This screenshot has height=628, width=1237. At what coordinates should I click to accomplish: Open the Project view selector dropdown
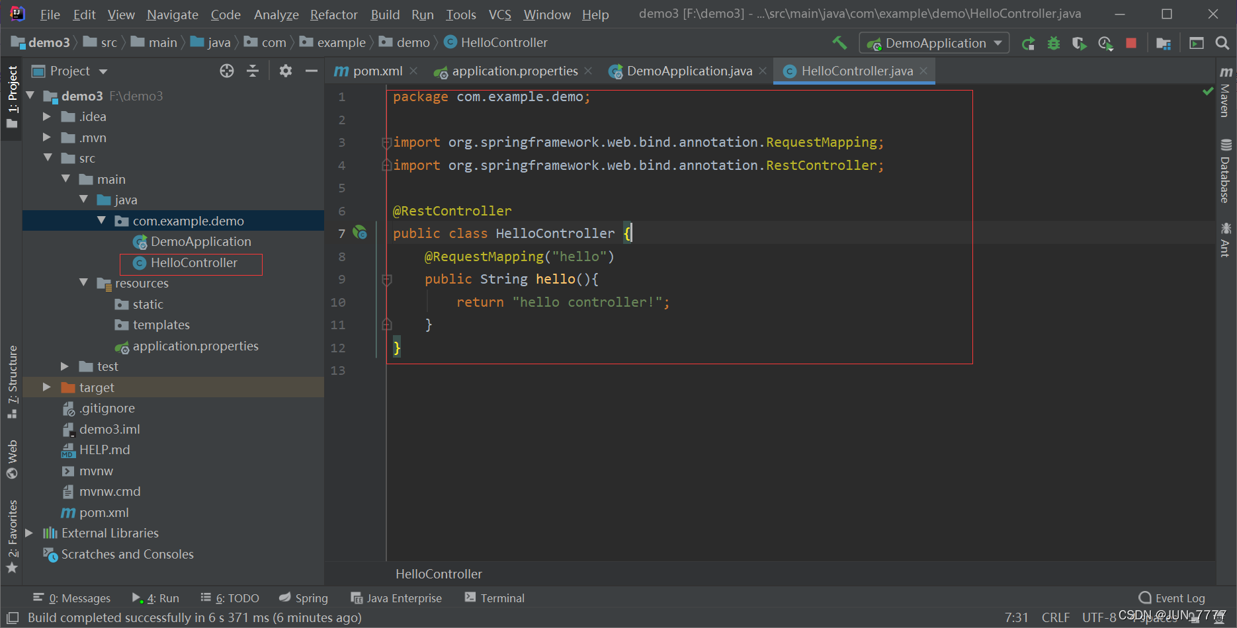coord(69,71)
